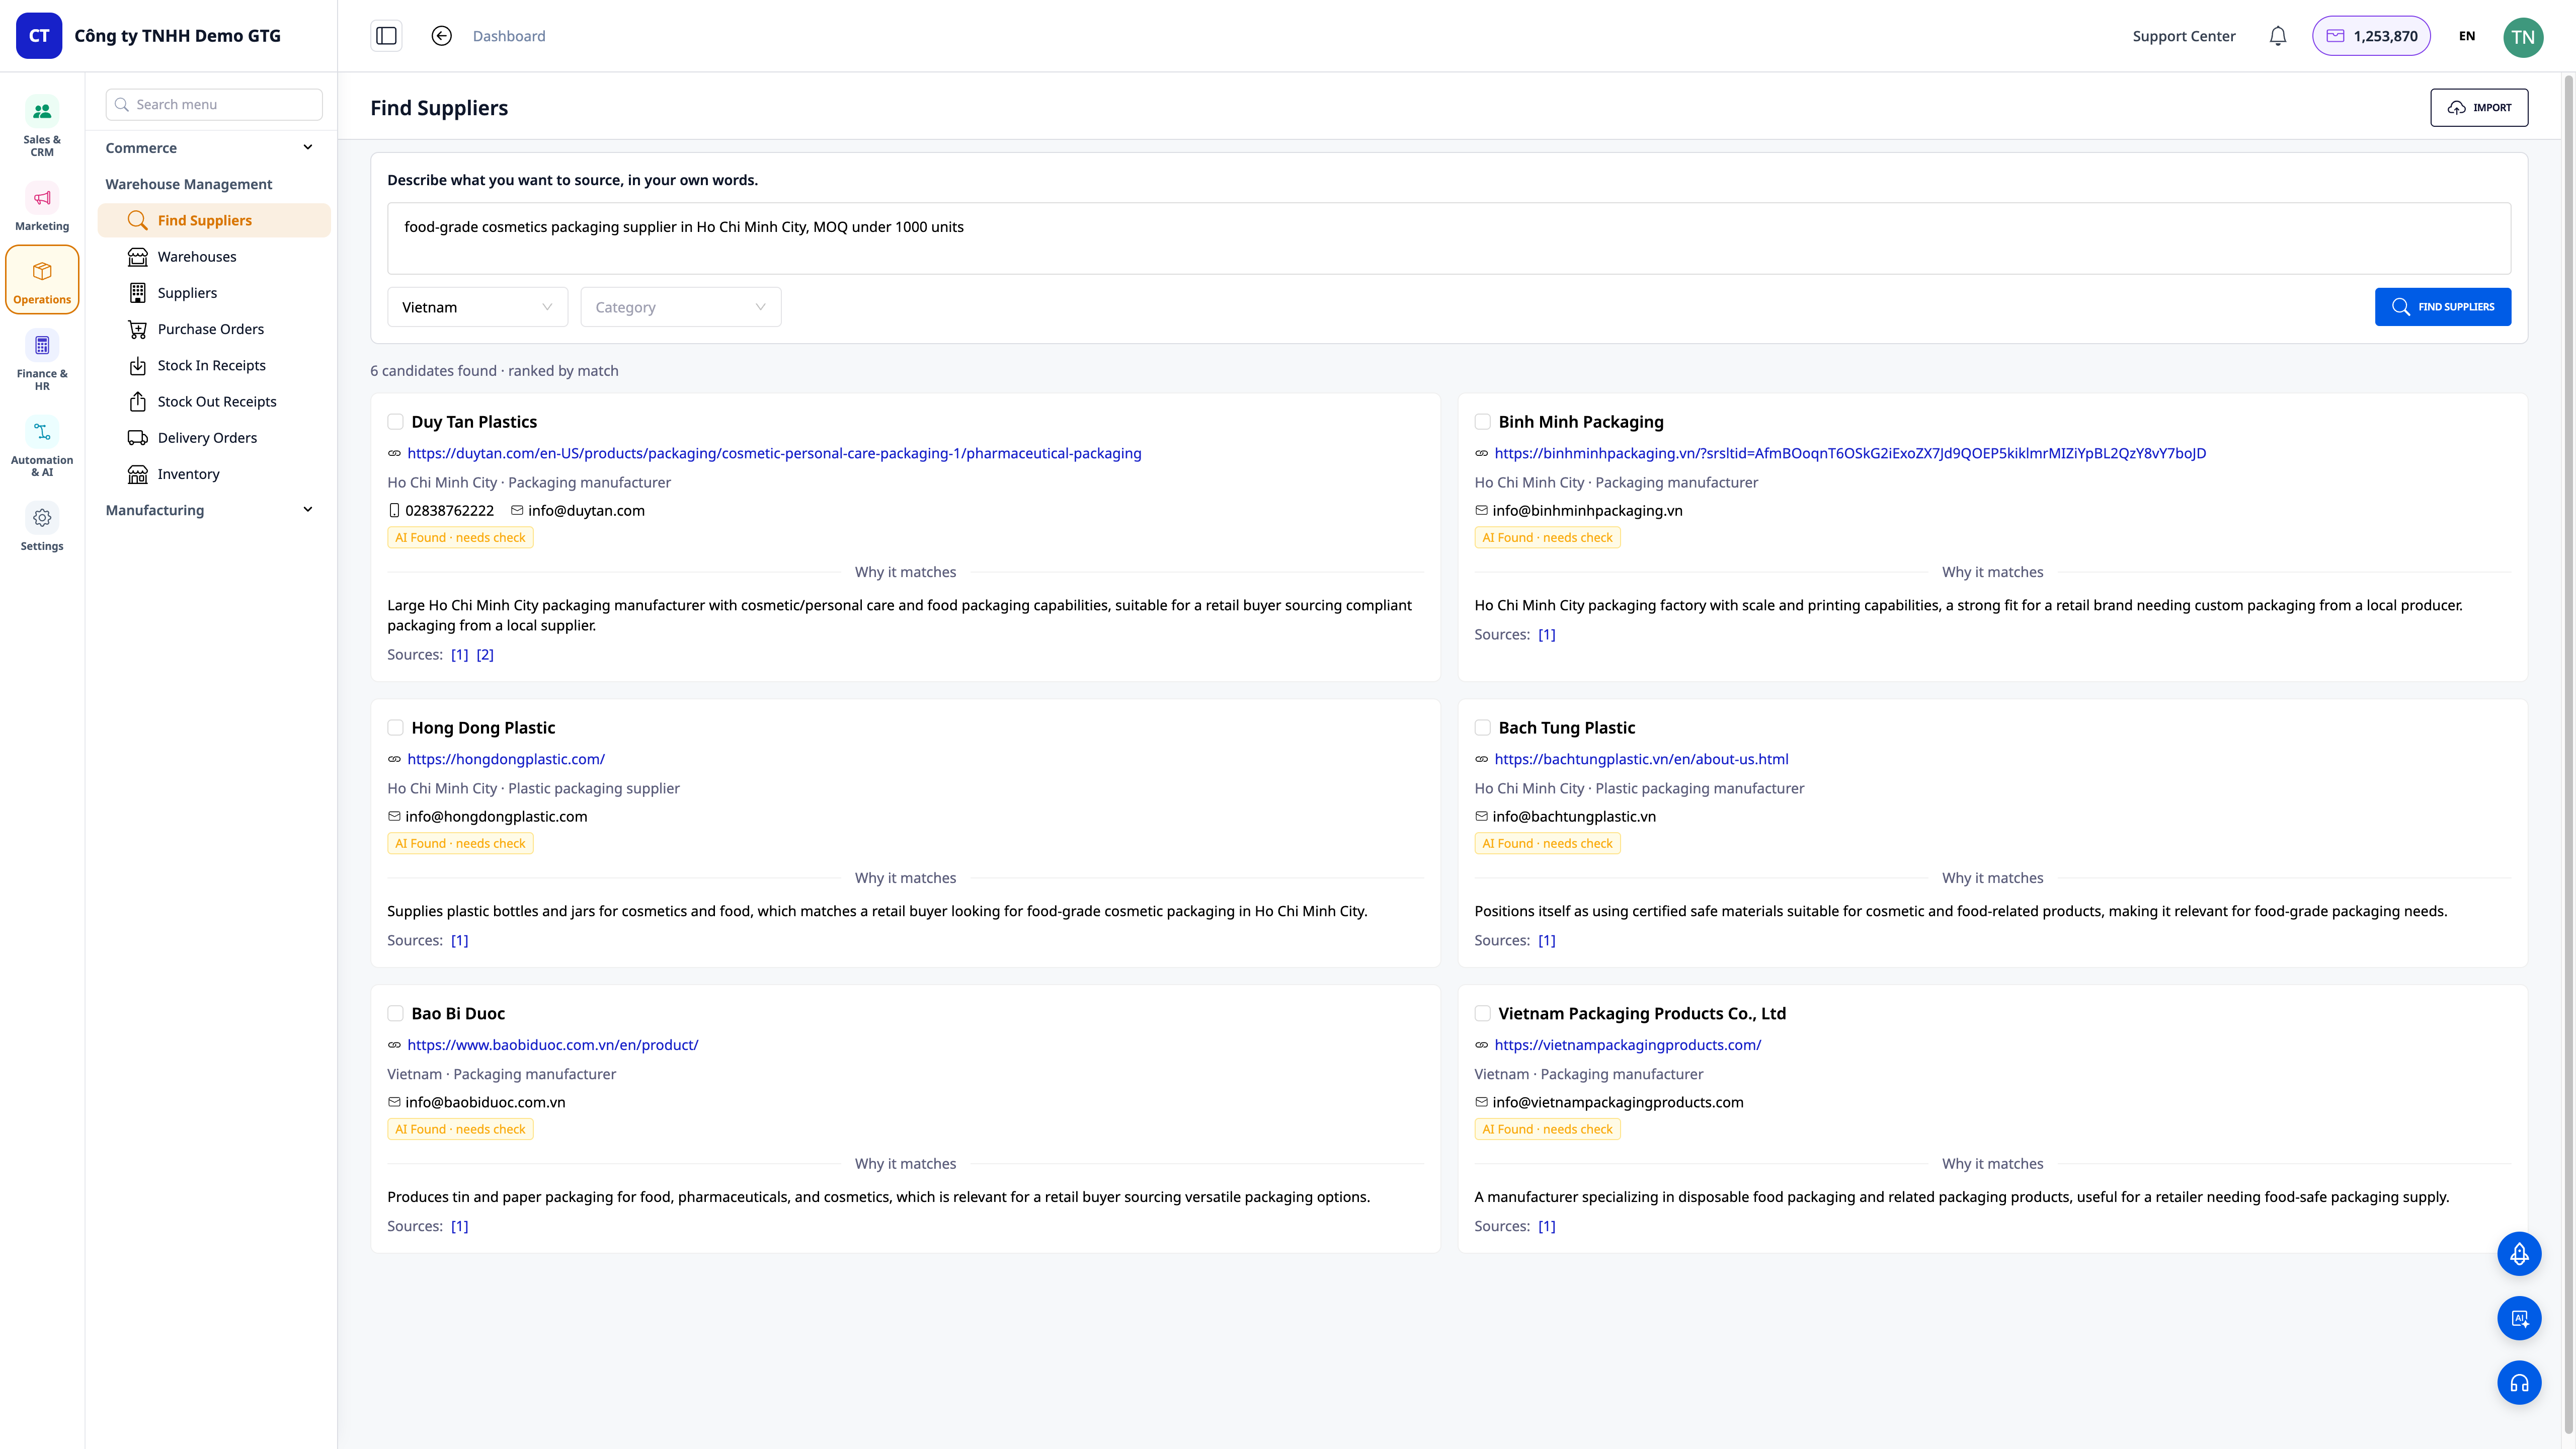The image size is (2576, 1449).
Task: Tick Binh Minh Packaging checkbox
Action: (x=1482, y=422)
